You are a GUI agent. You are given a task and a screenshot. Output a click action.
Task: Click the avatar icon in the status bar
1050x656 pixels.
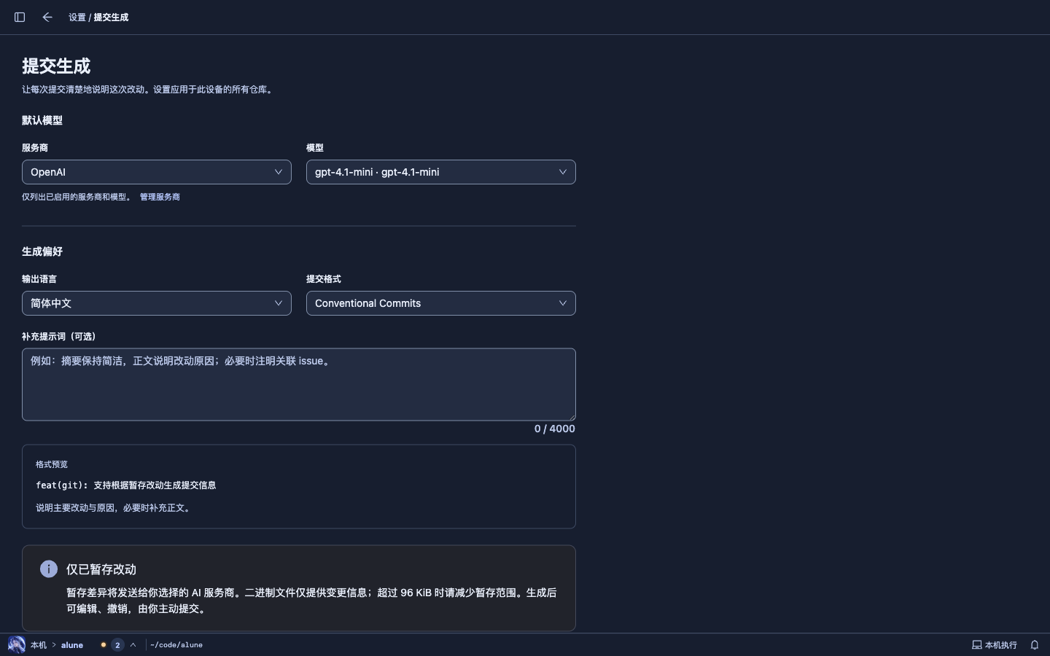[16, 645]
